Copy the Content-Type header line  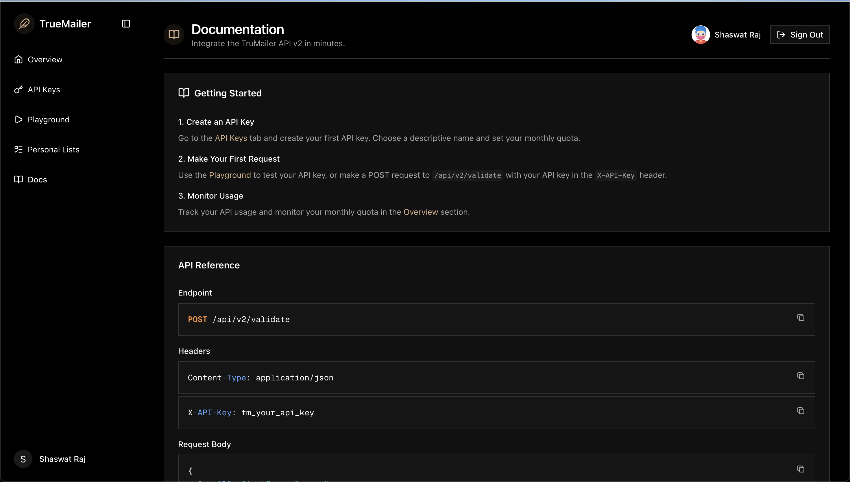(801, 376)
